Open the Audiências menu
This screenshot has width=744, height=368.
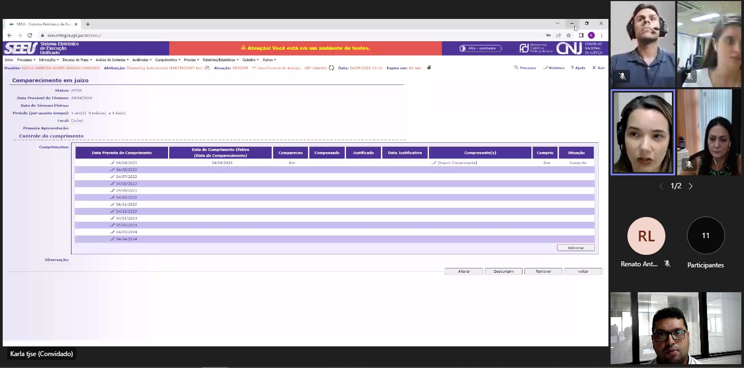point(142,60)
